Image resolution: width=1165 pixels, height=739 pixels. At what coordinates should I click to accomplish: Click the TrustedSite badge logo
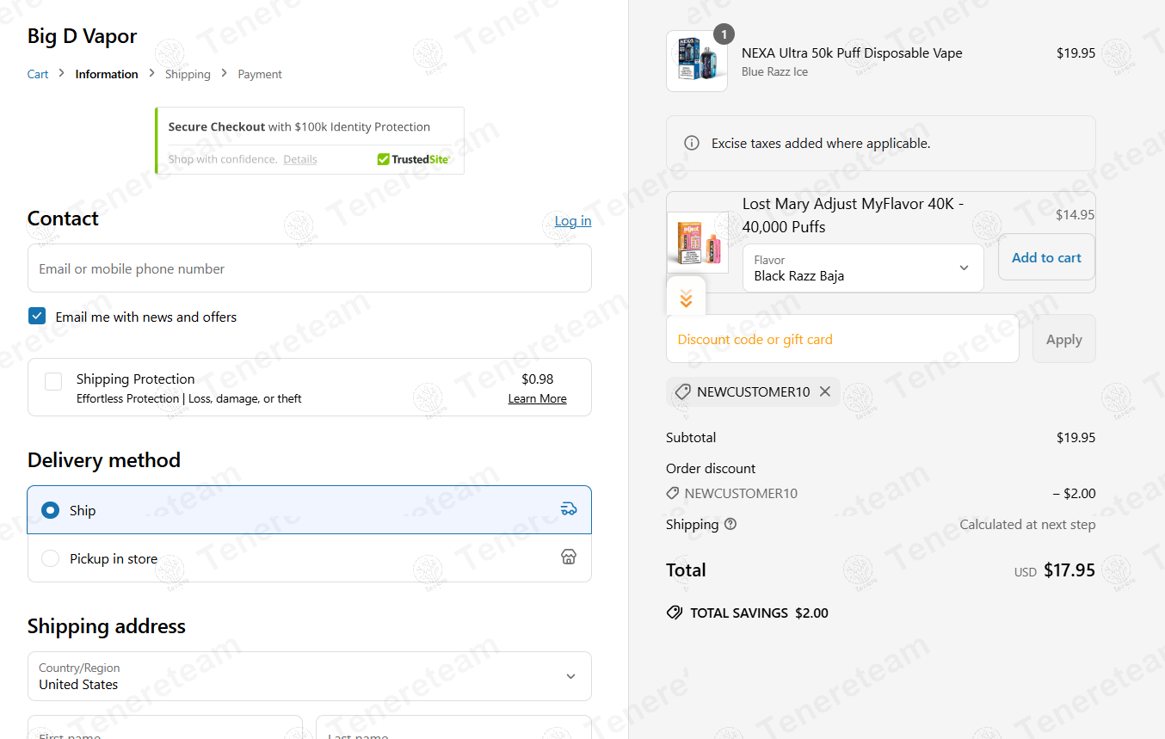point(414,159)
